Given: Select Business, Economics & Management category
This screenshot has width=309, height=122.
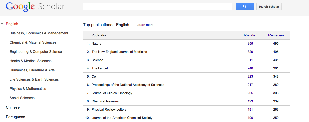Looking at the screenshot, I should tap(39, 33).
